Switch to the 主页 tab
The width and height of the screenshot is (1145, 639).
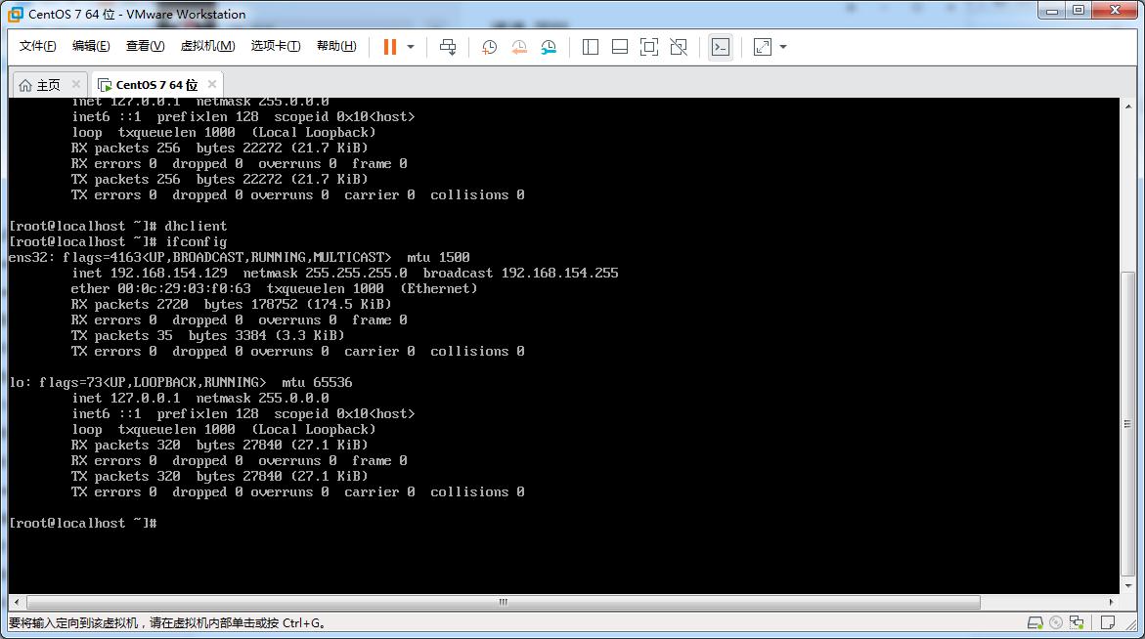click(x=42, y=83)
